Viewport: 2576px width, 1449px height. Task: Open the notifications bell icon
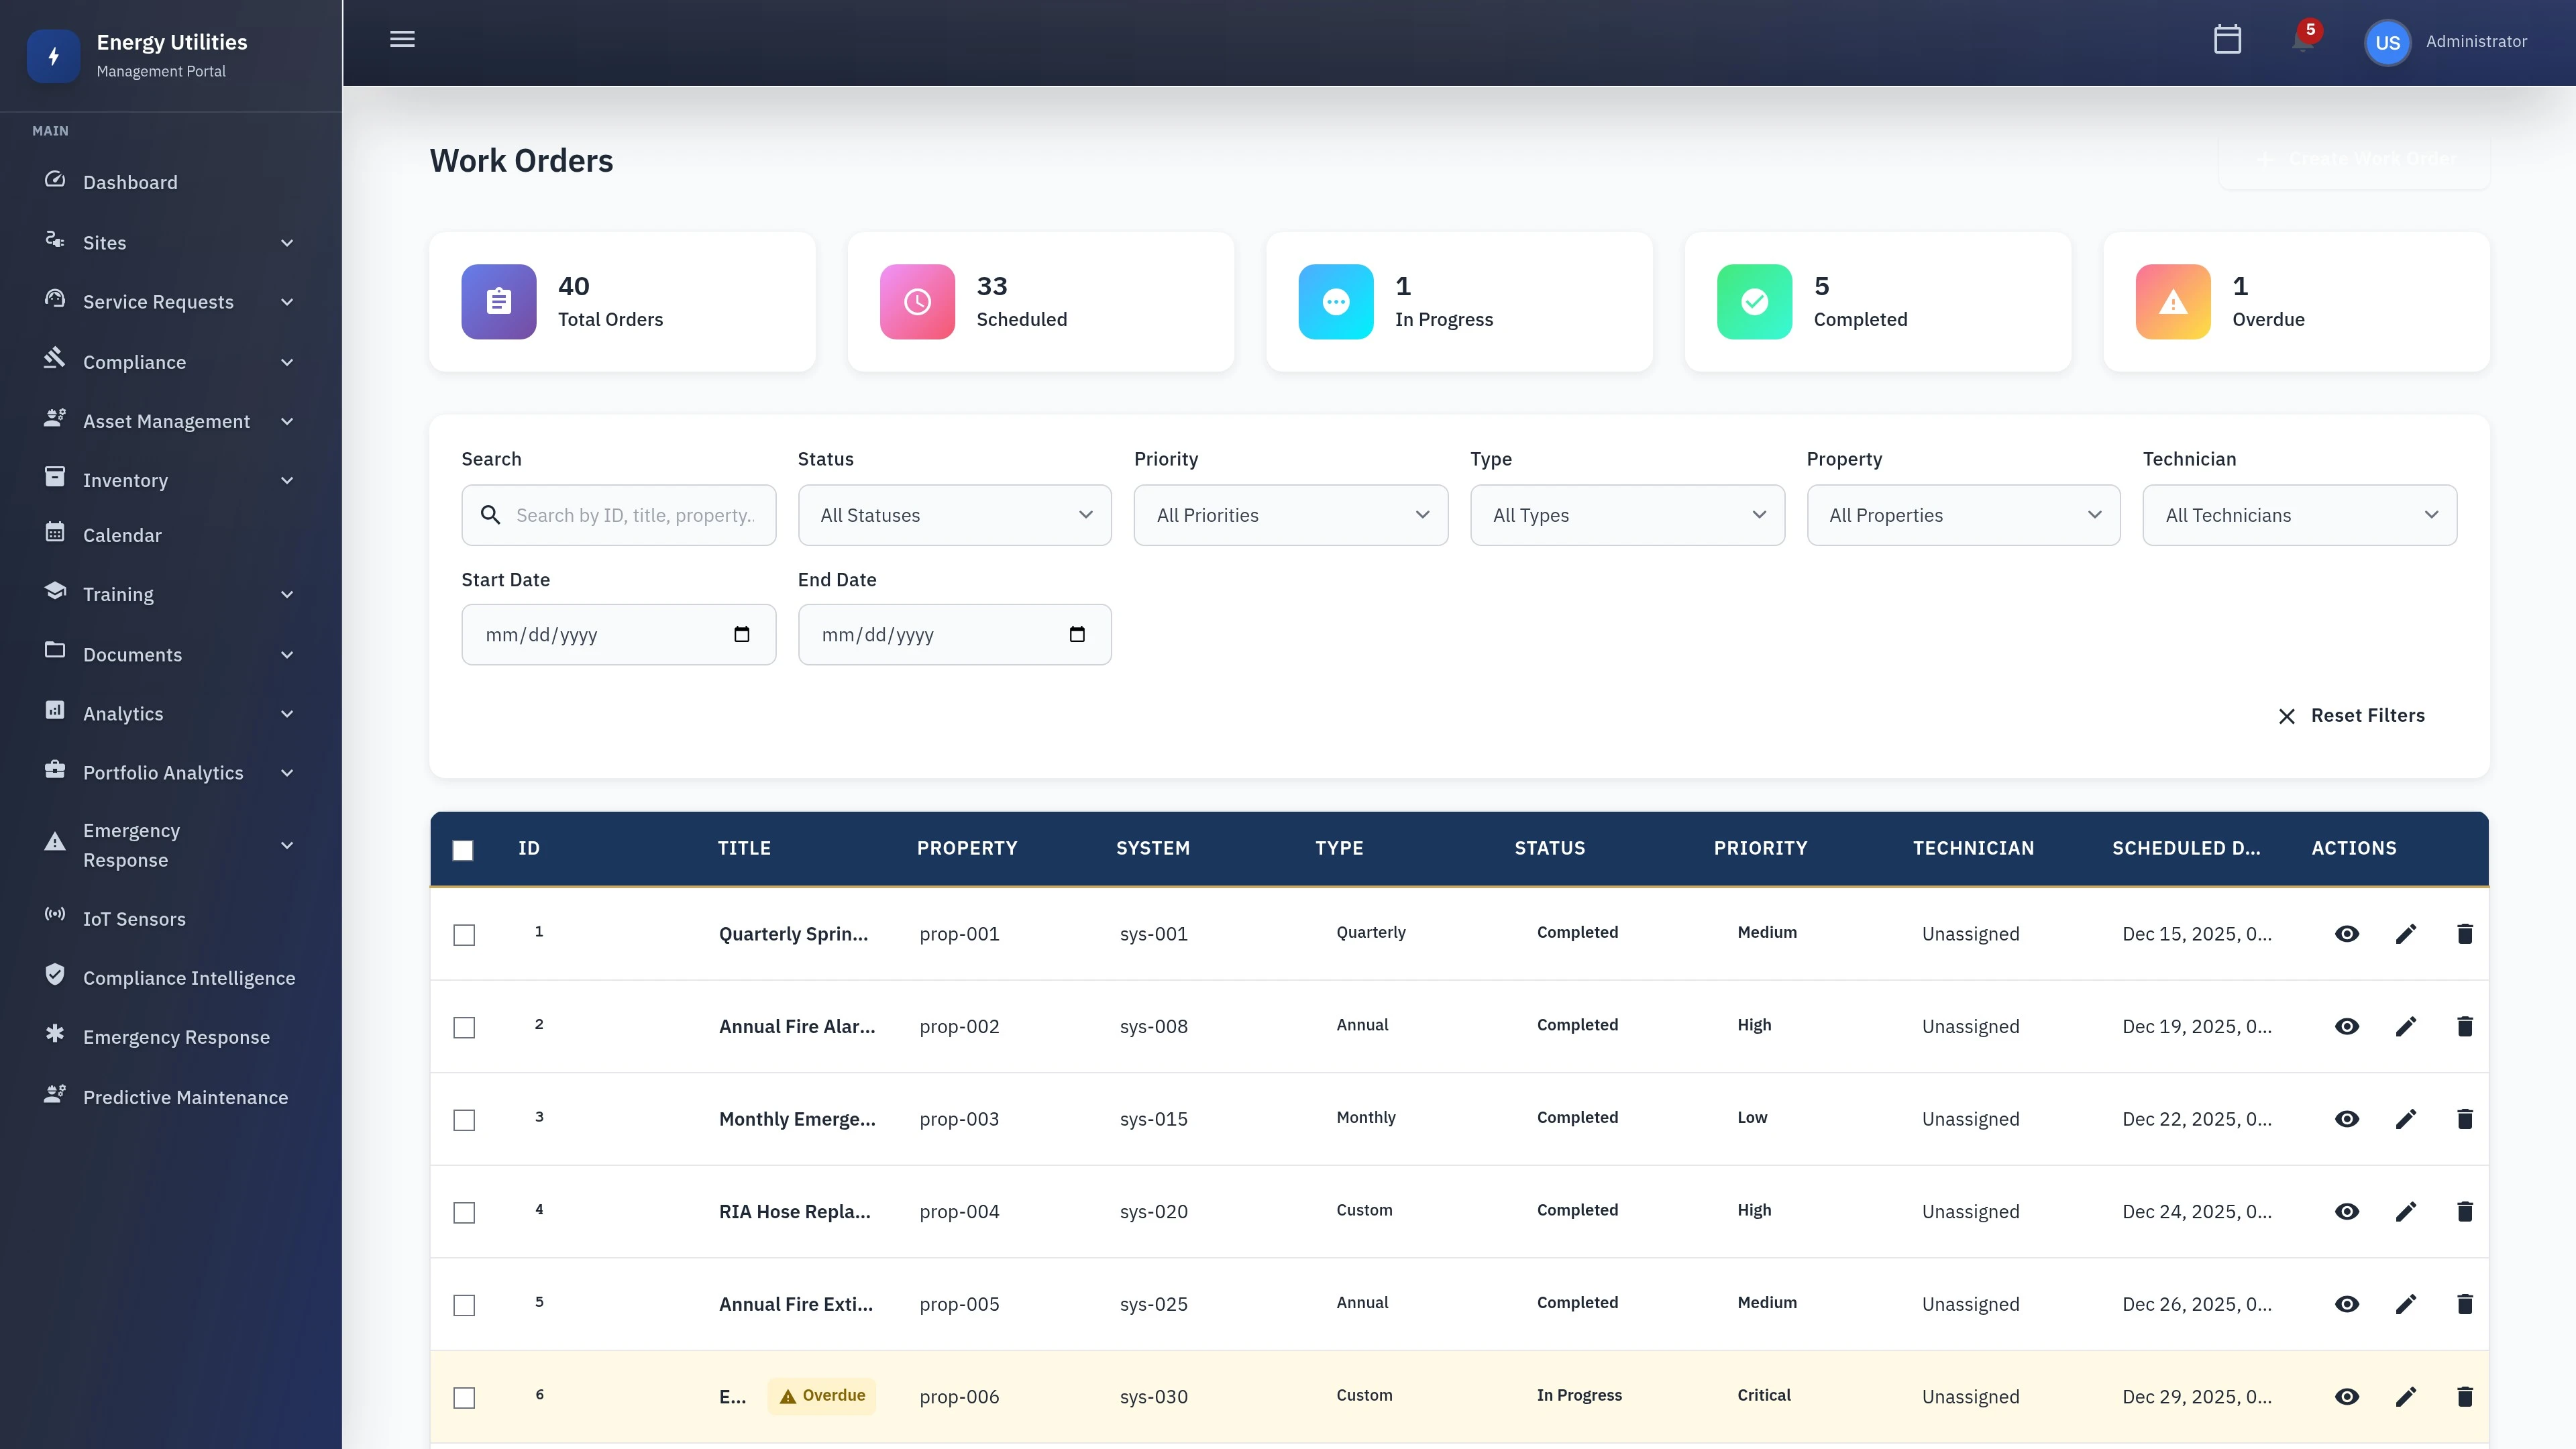(2303, 41)
